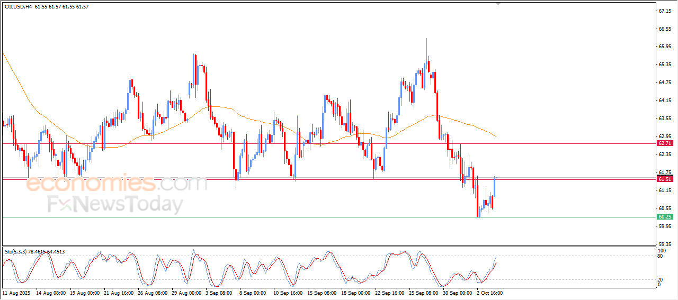Viewport: 678px width, 300px height.
Task: Click the chart shift triangle marker at top
Action: tap(497, 3)
